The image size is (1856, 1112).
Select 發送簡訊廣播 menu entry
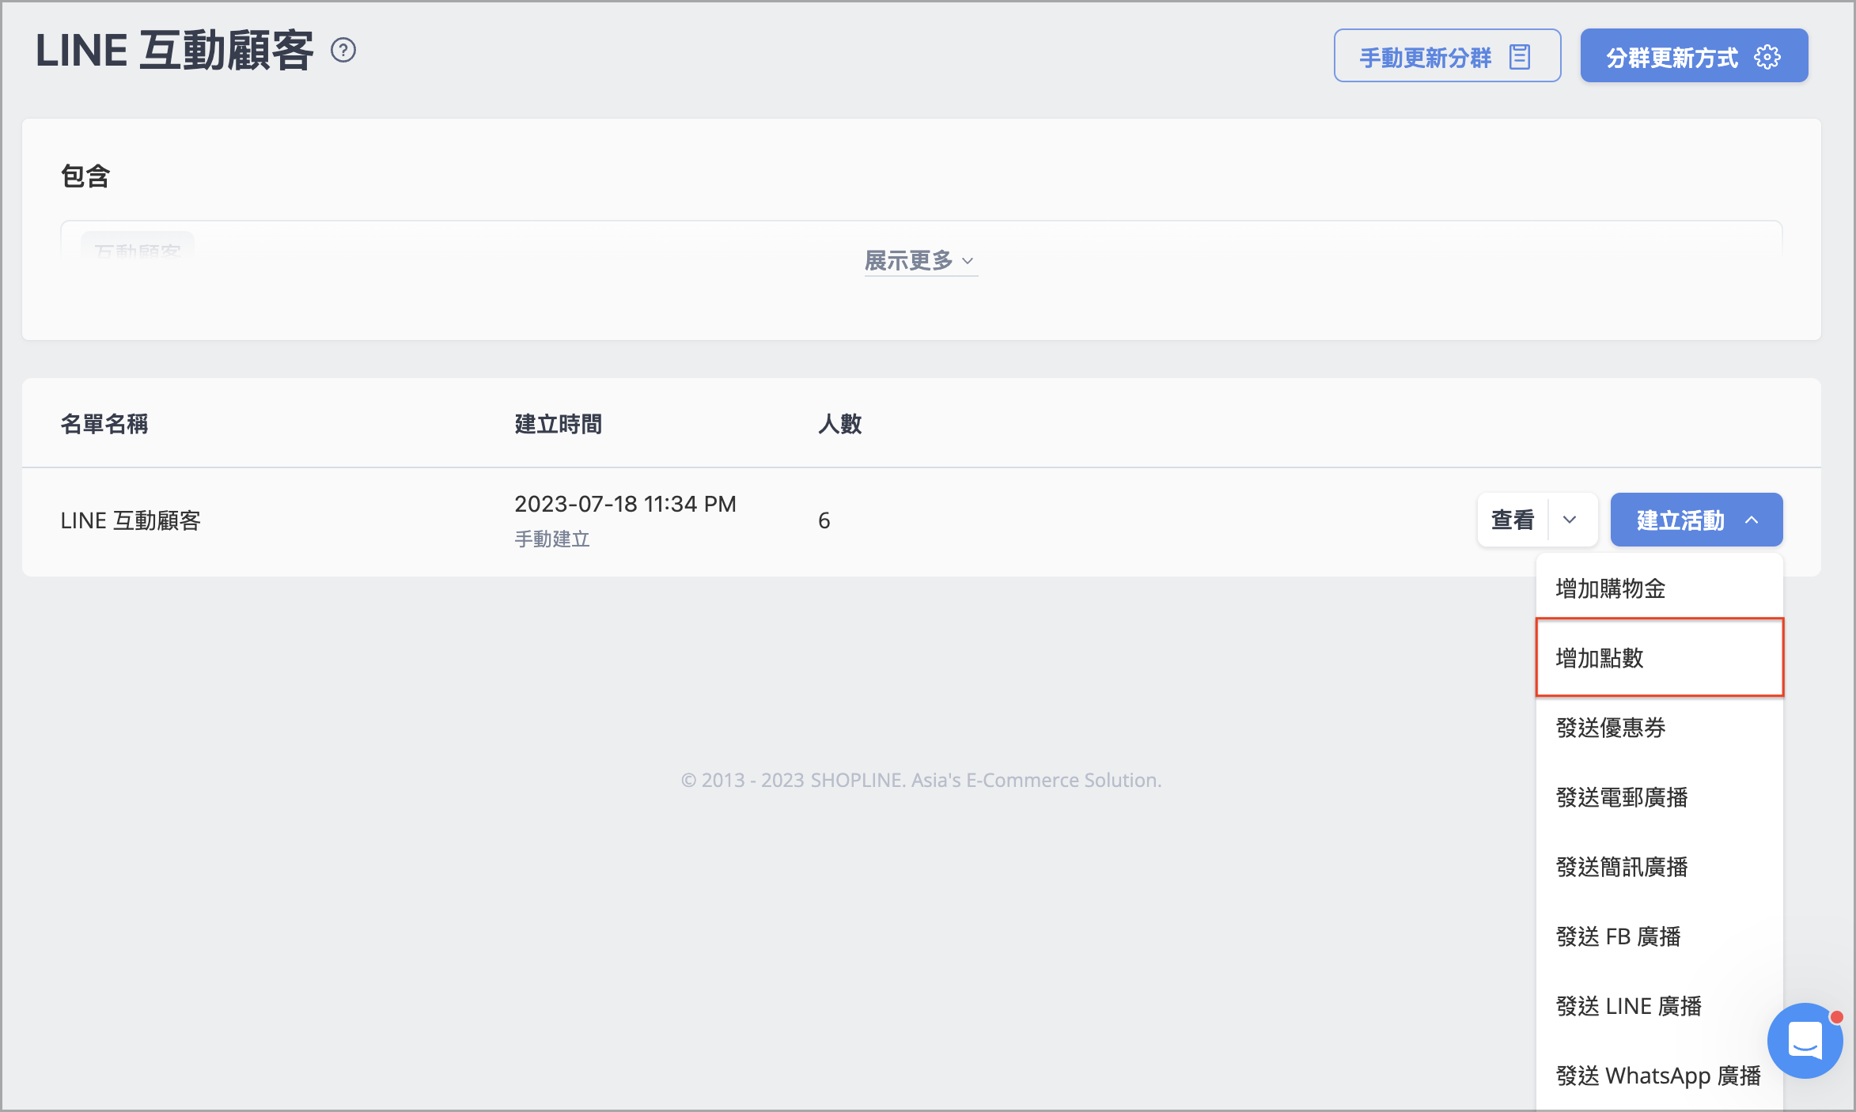[1659, 866]
